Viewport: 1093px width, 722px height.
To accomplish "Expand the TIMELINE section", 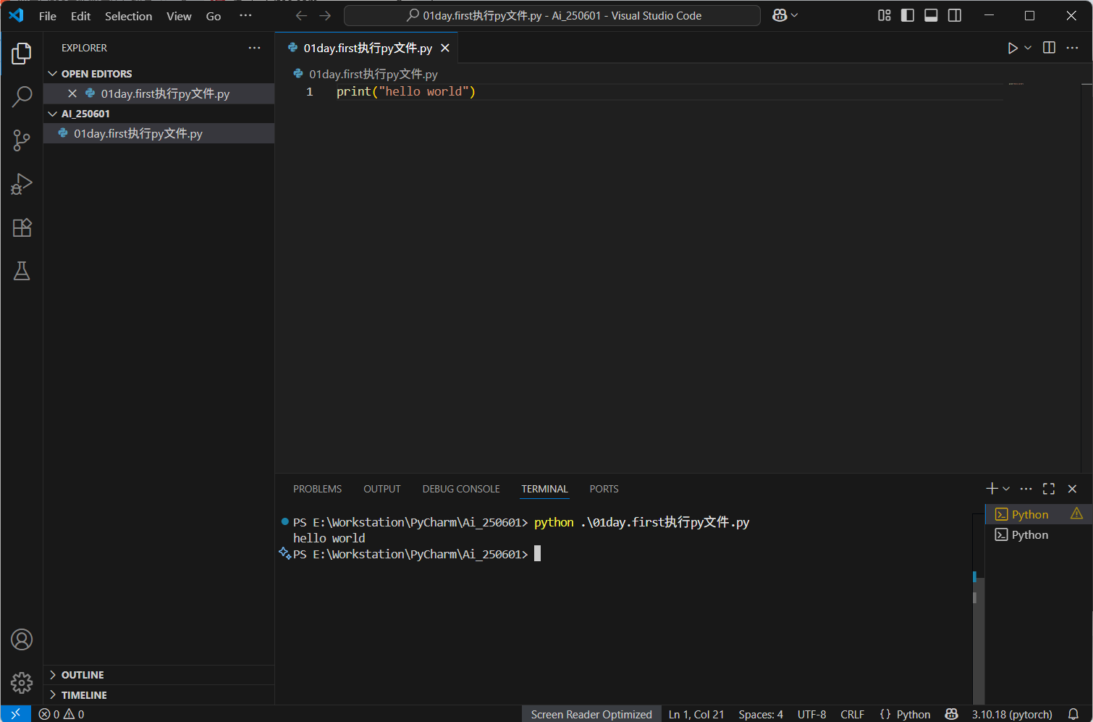I will [x=159, y=695].
